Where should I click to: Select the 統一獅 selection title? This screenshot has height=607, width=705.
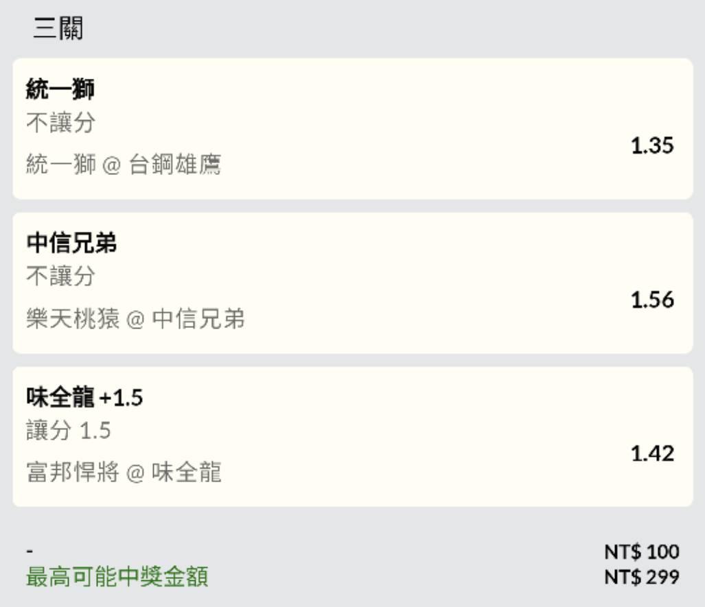(x=60, y=89)
